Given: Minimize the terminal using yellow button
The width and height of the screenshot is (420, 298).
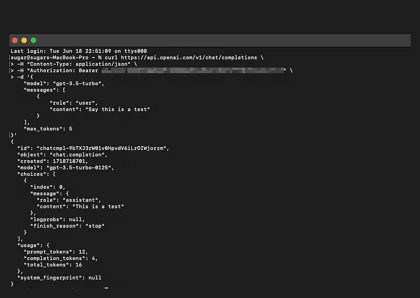Looking at the screenshot, I should pyautogui.click(x=24, y=40).
